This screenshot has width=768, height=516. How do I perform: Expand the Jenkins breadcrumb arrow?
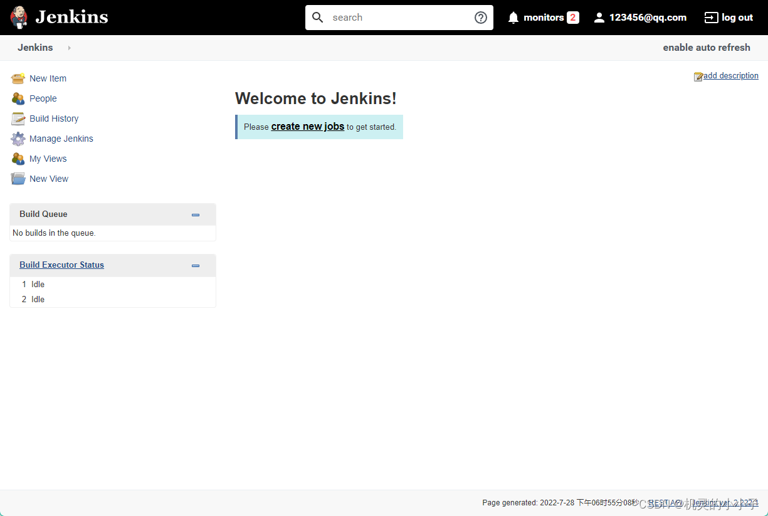(70, 48)
